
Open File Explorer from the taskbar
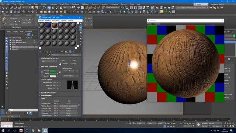point(39,130)
